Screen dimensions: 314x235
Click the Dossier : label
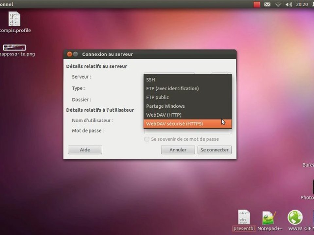(x=81, y=100)
